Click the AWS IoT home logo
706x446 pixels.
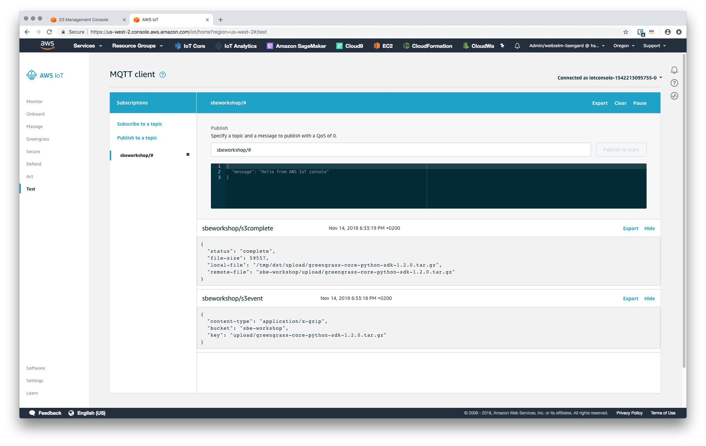pos(45,75)
